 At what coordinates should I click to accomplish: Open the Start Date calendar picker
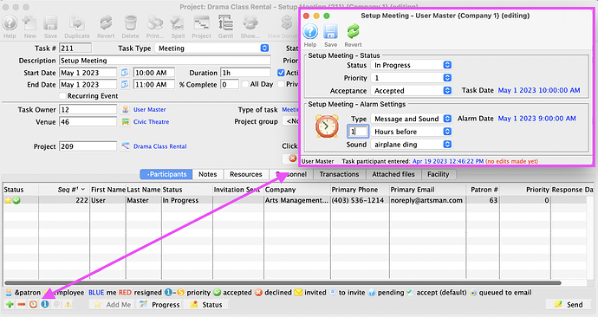click(125, 73)
